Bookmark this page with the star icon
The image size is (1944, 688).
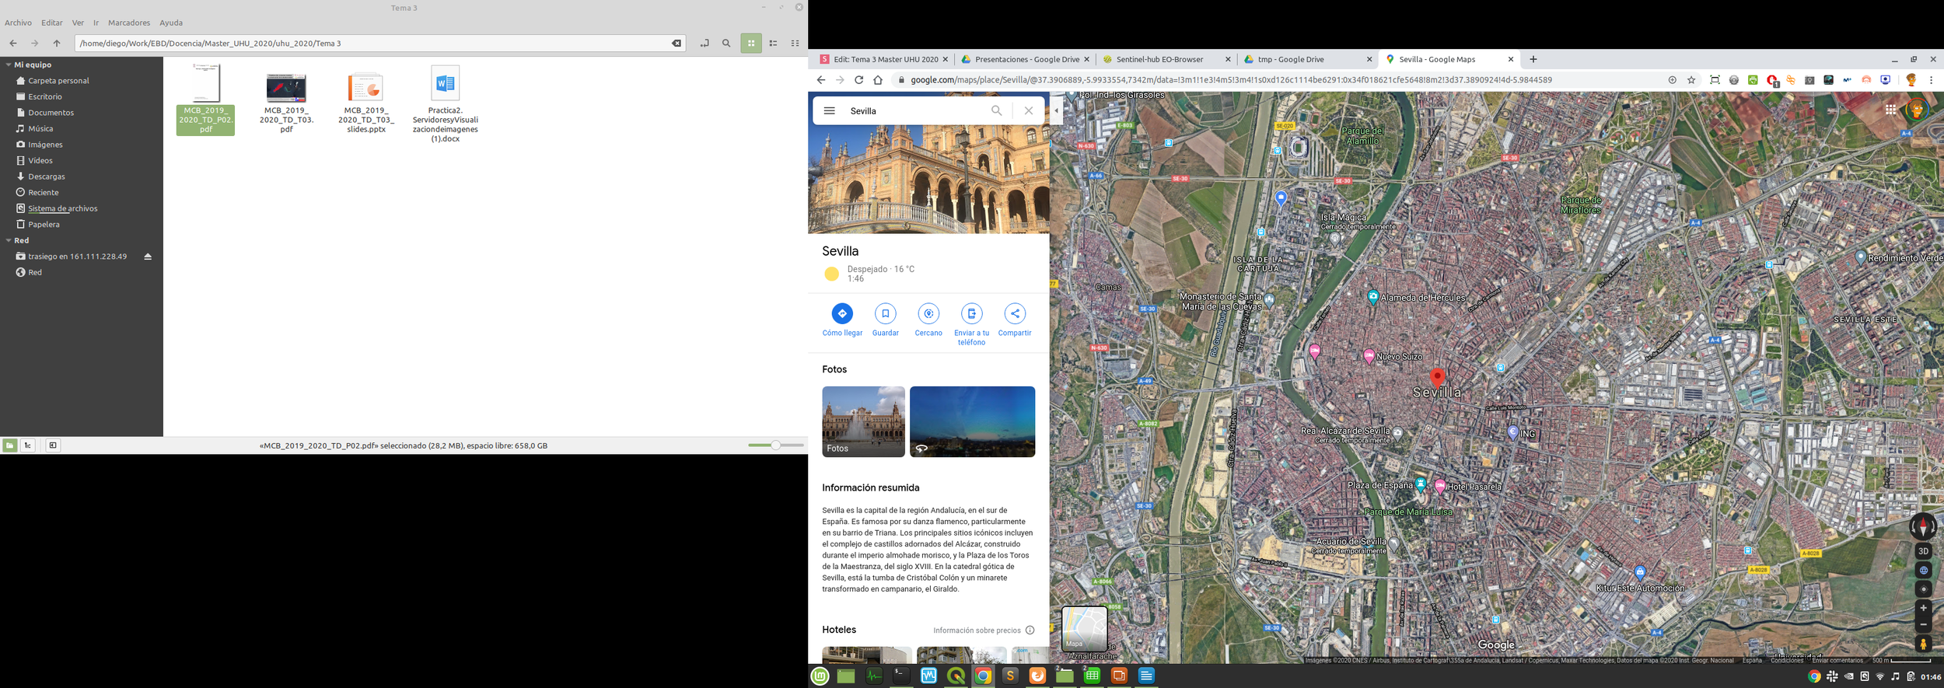pyautogui.click(x=1691, y=80)
